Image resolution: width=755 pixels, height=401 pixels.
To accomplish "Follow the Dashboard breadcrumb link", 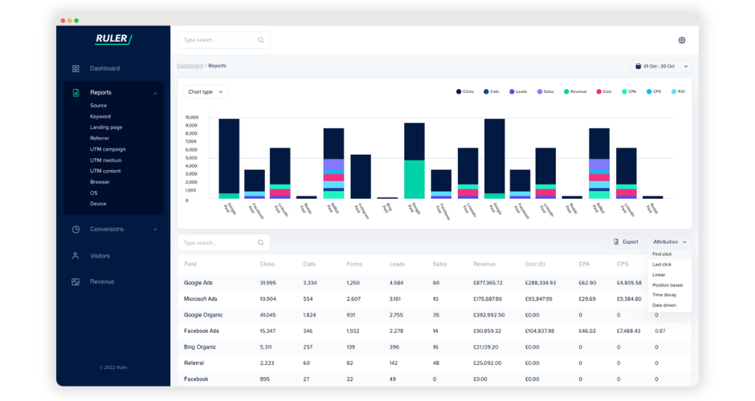I will coord(190,66).
